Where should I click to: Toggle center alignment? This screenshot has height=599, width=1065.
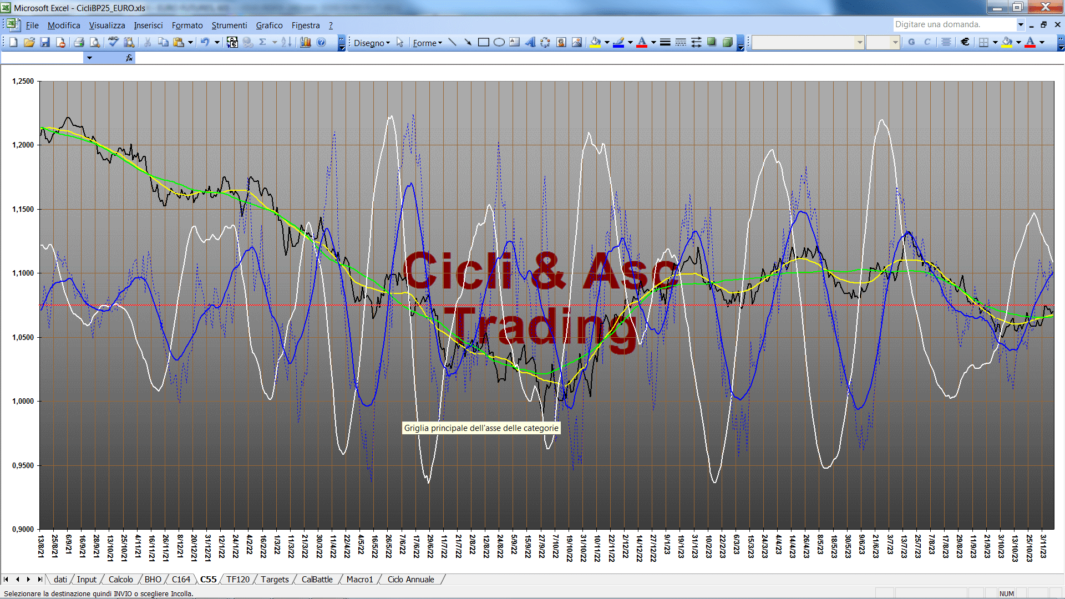pyautogui.click(x=946, y=42)
